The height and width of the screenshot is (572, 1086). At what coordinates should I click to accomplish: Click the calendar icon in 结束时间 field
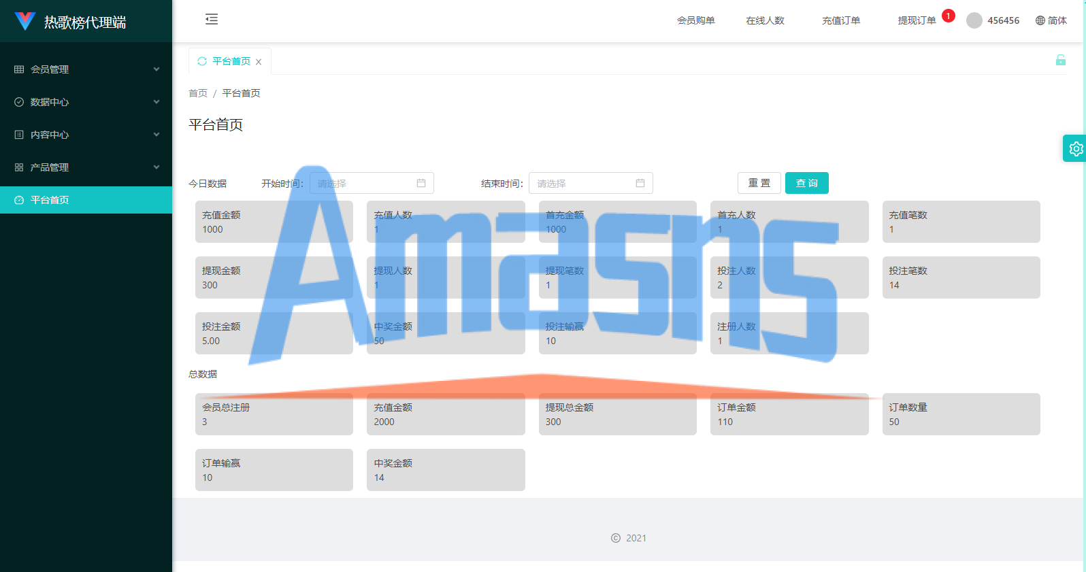tap(640, 183)
